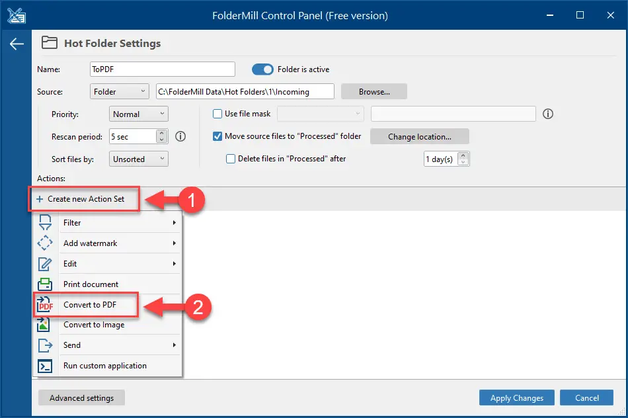Decrease the day(s) spinner value
Screen dimensions: 628x418
(x=463, y=162)
